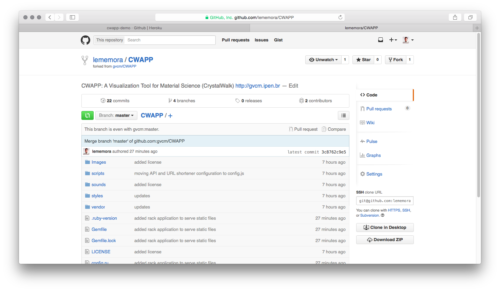Toggle Safari sidebar button
This screenshot has height=291, width=500.
point(72,17)
